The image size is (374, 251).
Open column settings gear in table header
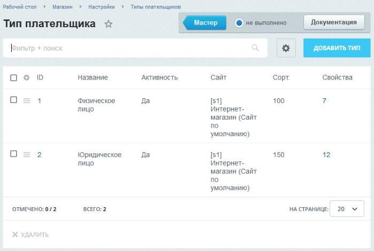(27, 77)
